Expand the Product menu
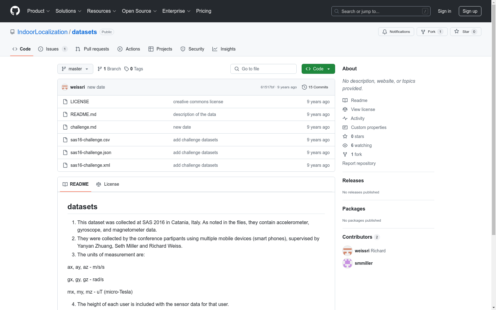 [38, 11]
